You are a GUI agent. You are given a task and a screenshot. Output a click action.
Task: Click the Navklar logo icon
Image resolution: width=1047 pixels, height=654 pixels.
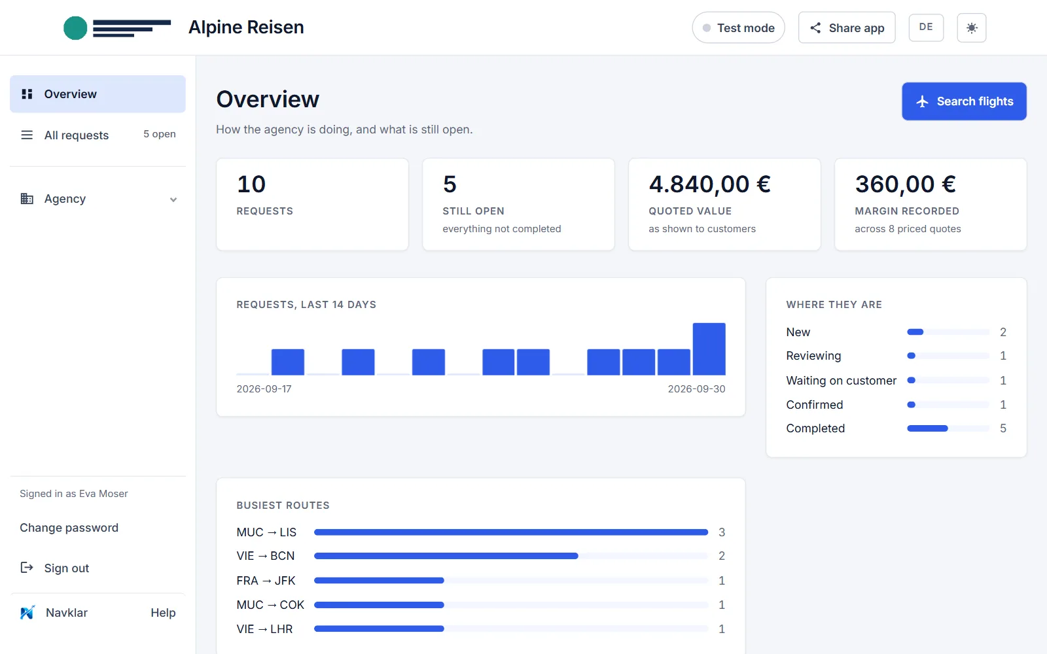point(27,613)
